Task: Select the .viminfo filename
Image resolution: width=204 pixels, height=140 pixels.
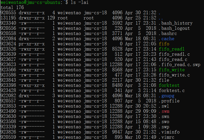Action: (x=169, y=132)
